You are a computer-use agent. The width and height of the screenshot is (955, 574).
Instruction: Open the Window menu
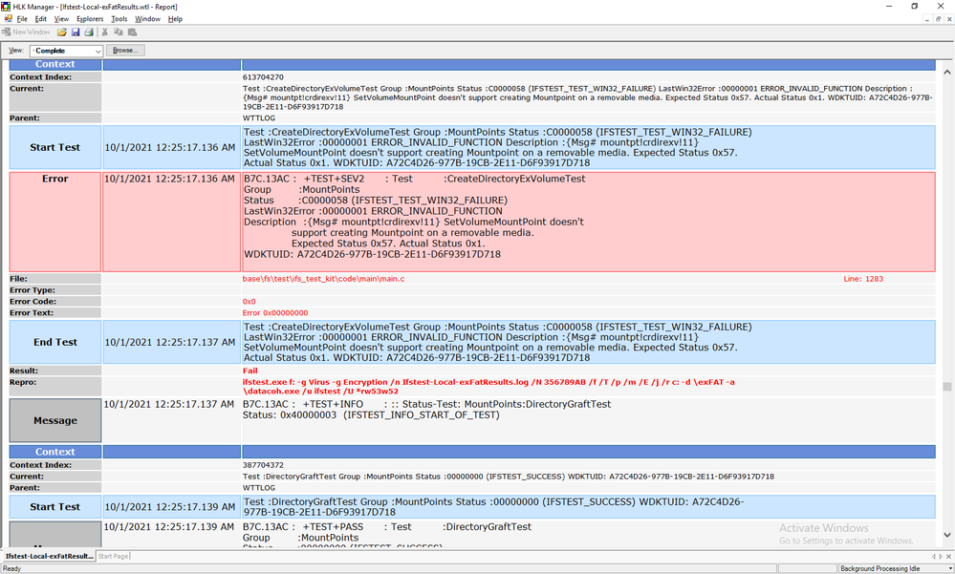coord(147,19)
